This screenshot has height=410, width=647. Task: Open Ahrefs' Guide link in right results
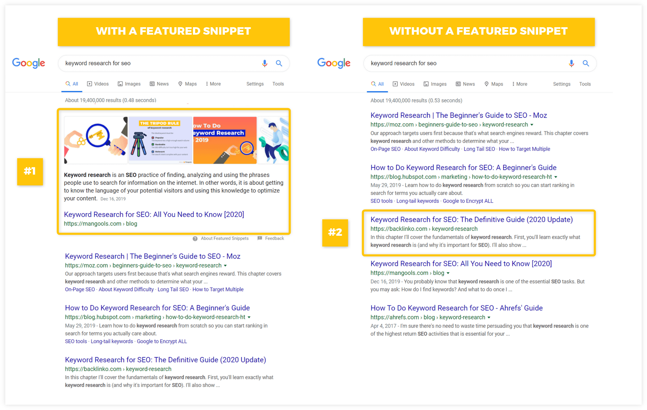pos(456,308)
